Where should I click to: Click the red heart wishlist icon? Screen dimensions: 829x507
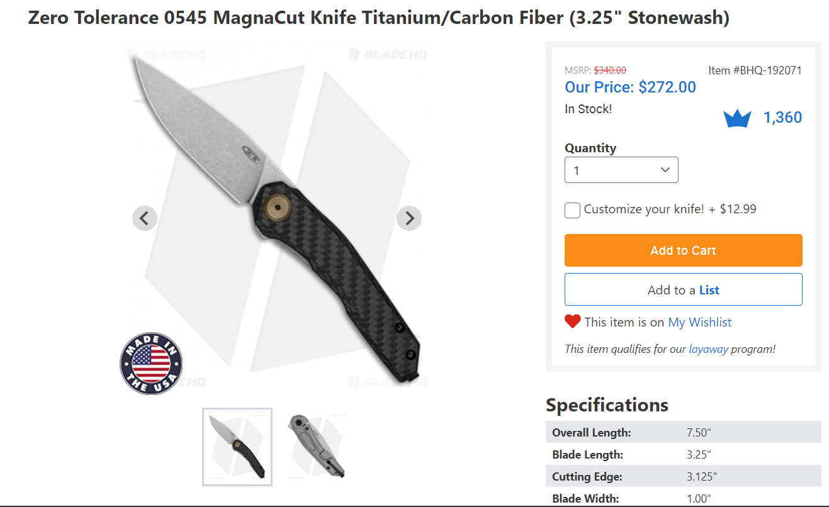point(572,321)
